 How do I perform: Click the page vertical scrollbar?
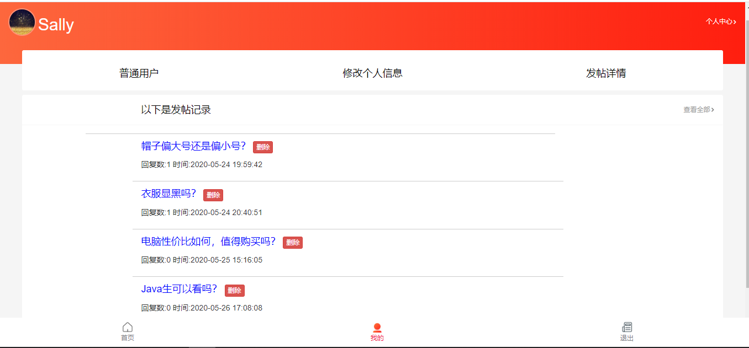click(747, 154)
